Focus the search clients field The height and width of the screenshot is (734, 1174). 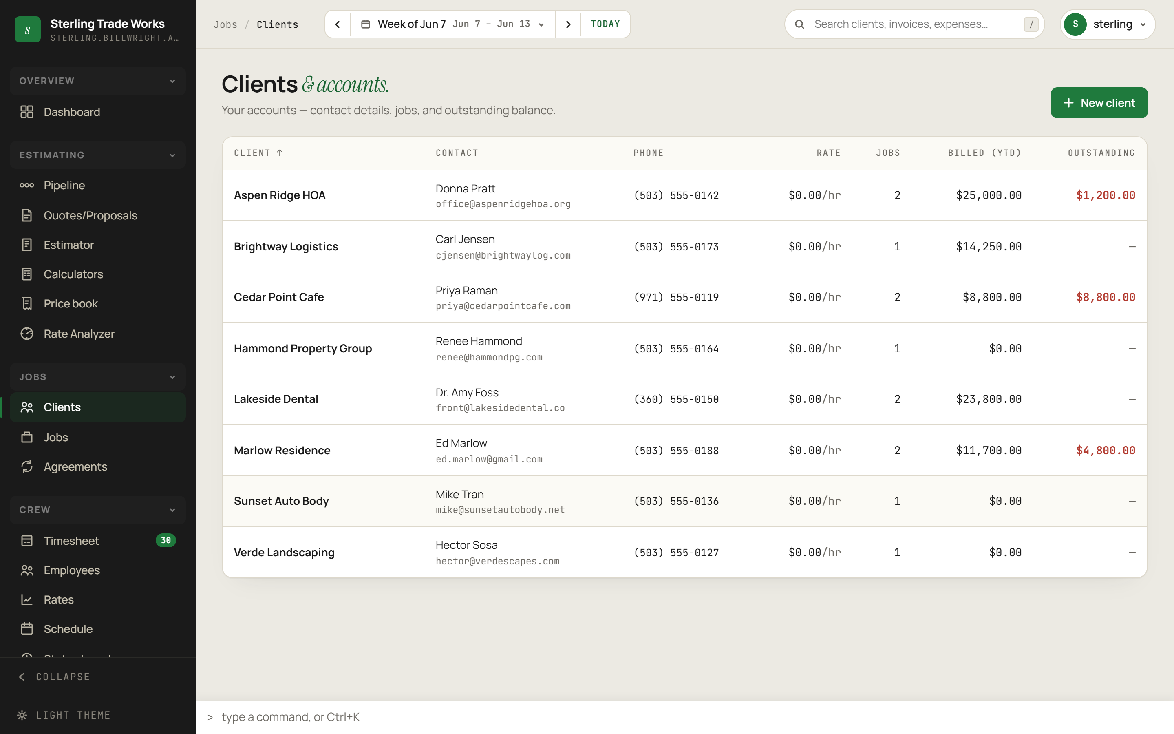click(914, 24)
